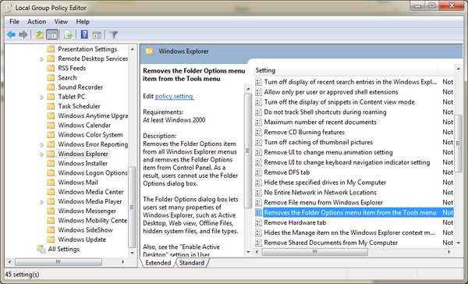This screenshot has width=468, height=284.
Task: Expand the Windows Media Player node
Action: [42, 202]
